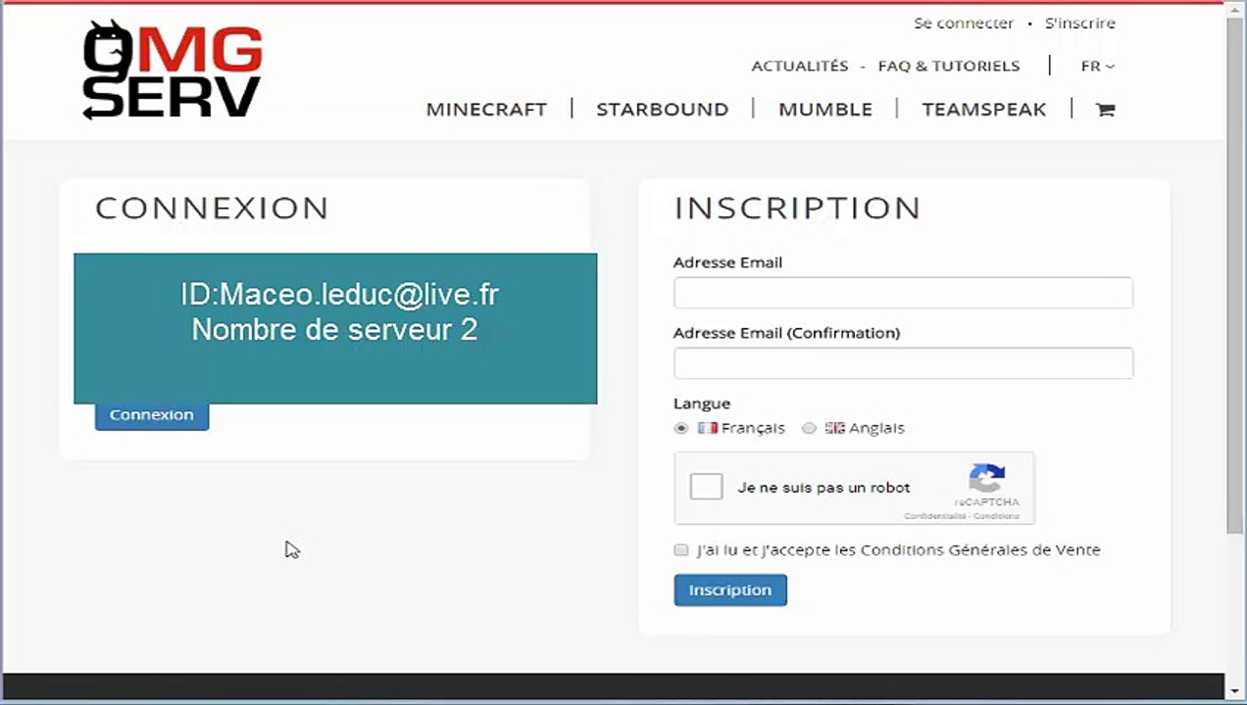Click the 'Nombre de serveur 2' text

334,329
